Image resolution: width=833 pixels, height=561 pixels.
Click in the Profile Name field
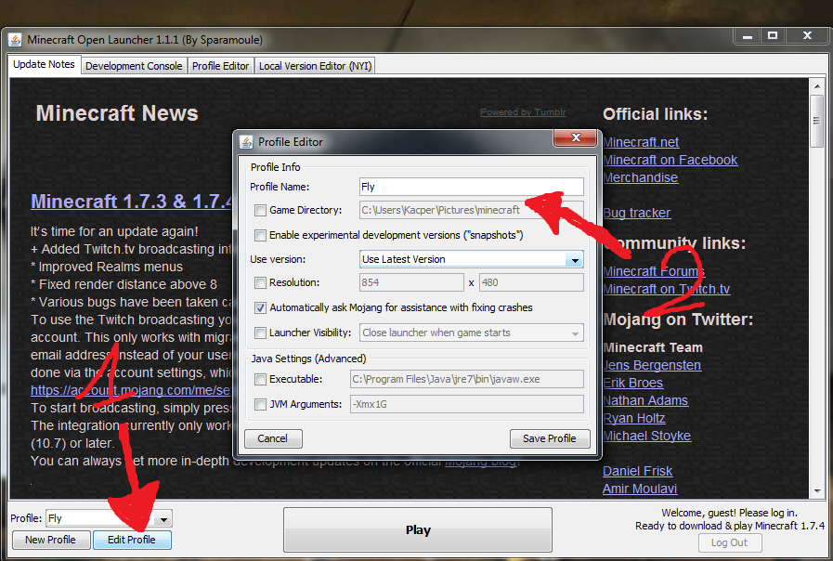(471, 187)
